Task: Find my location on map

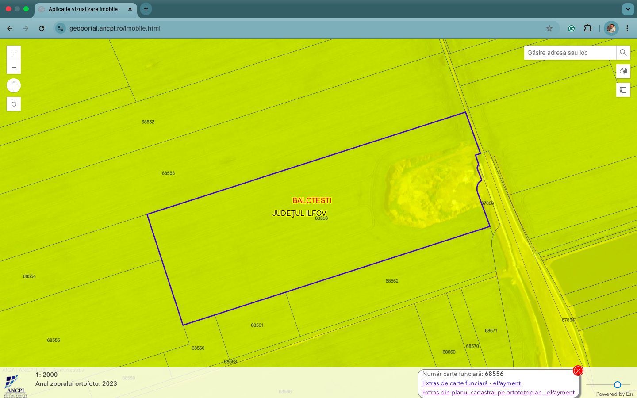Action: [14, 104]
